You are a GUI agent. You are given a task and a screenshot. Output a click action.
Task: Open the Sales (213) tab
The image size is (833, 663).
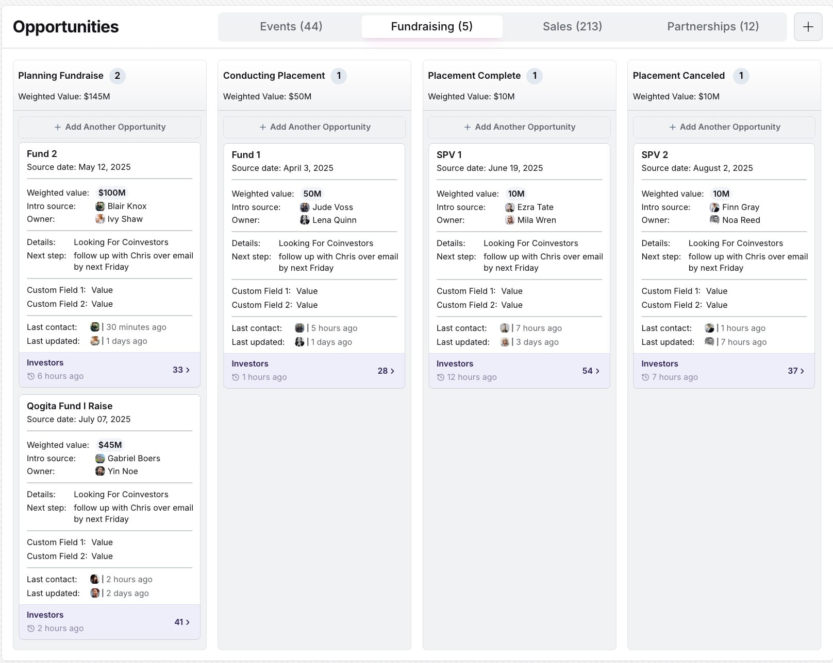pos(572,27)
